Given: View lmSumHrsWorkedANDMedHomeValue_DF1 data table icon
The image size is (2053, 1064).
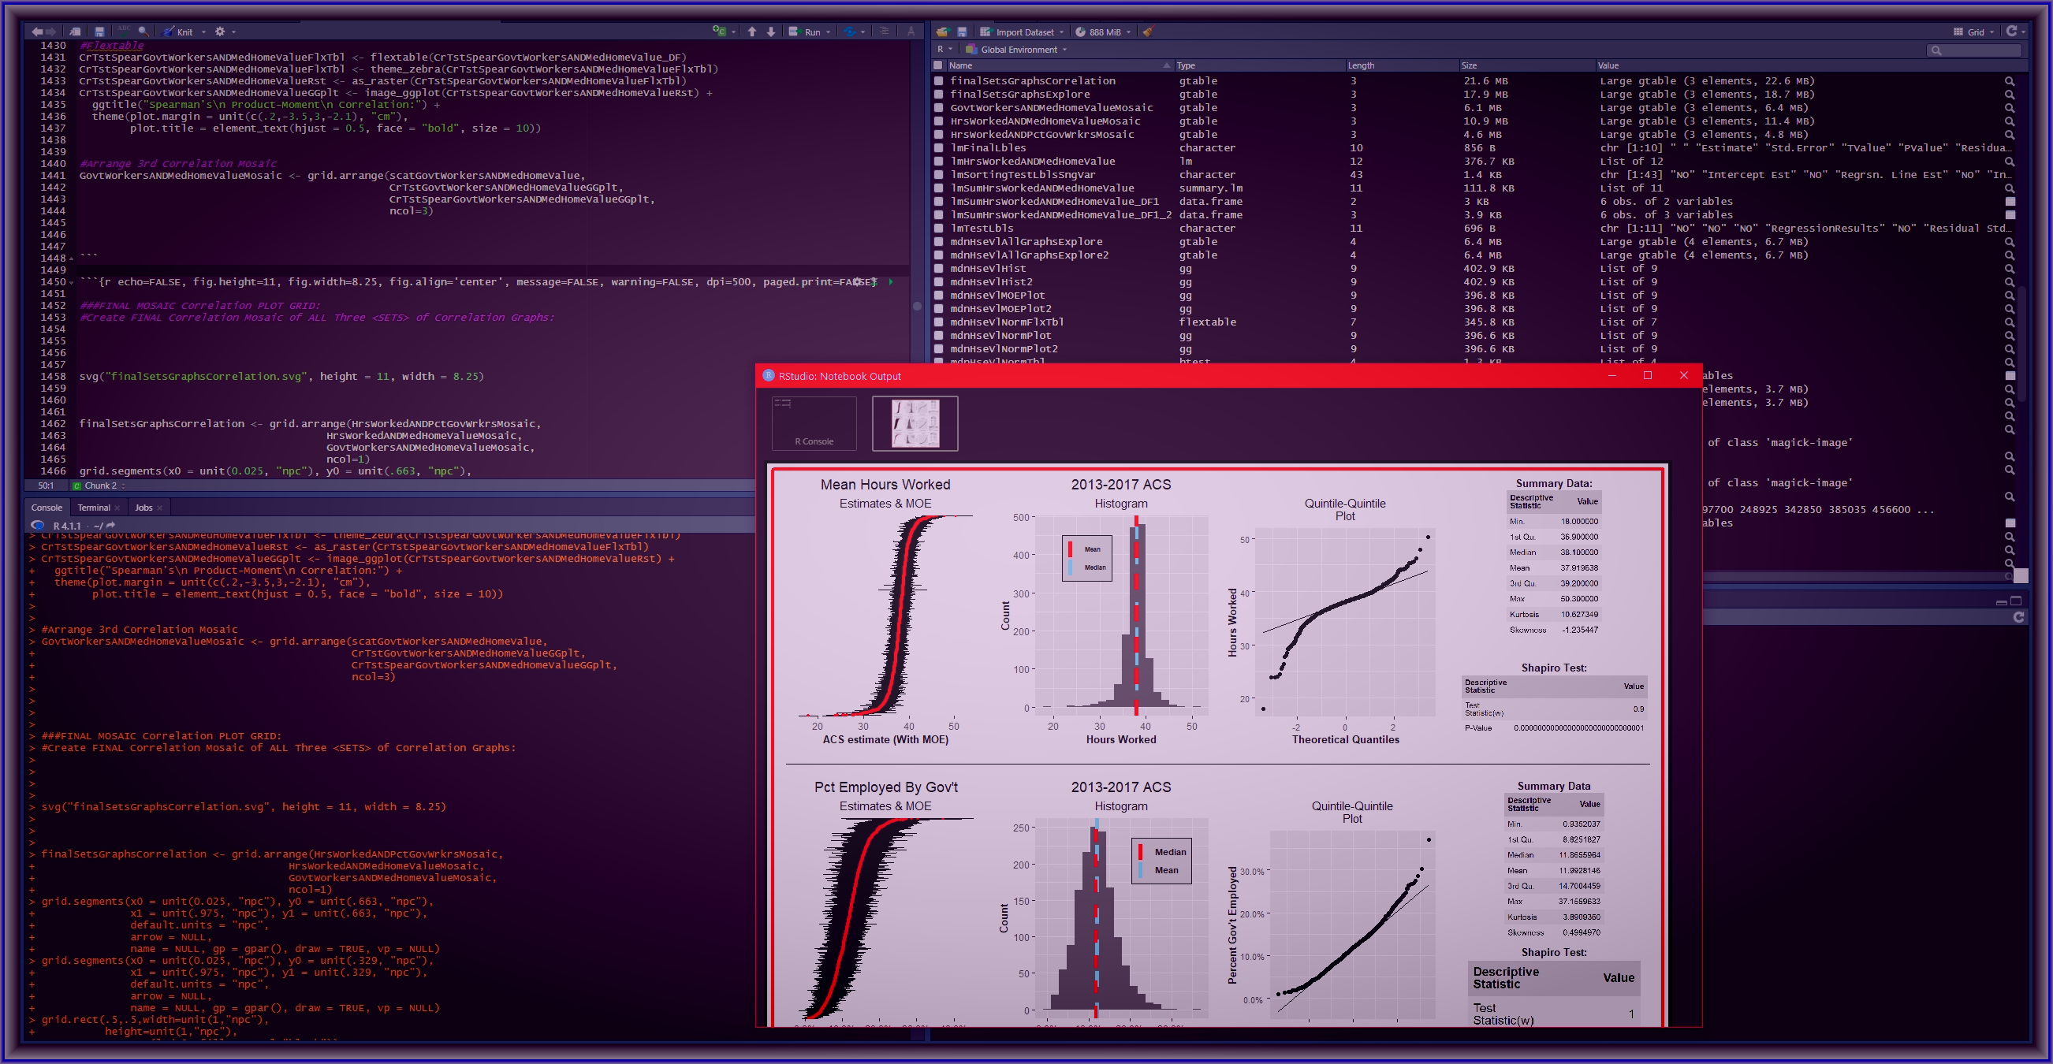Looking at the screenshot, I should point(2010,202).
